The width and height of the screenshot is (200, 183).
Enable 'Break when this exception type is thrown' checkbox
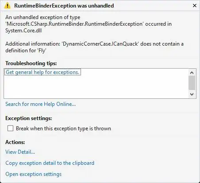point(10,128)
